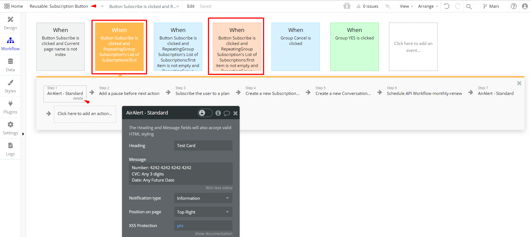The height and width of the screenshot is (237, 531).
Task: Open the workflow event selector dropdown
Action: (x=144, y=6)
